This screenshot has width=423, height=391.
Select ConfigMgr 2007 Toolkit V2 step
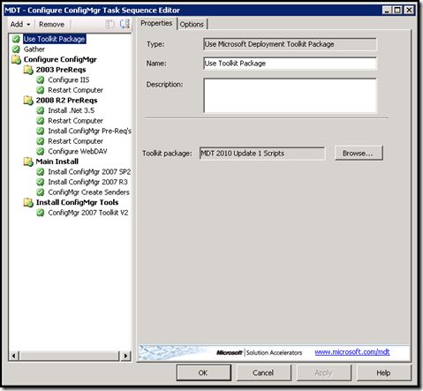[x=88, y=213]
